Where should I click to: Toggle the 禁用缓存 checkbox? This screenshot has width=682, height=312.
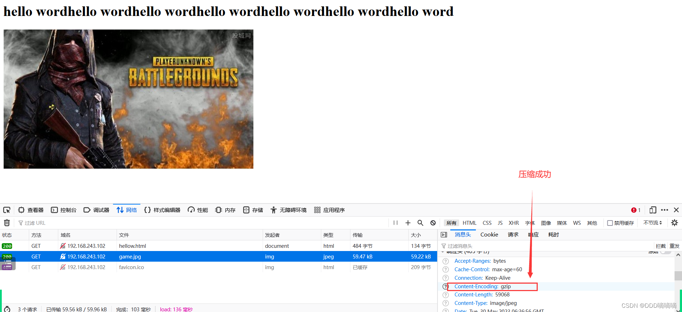[x=610, y=223]
